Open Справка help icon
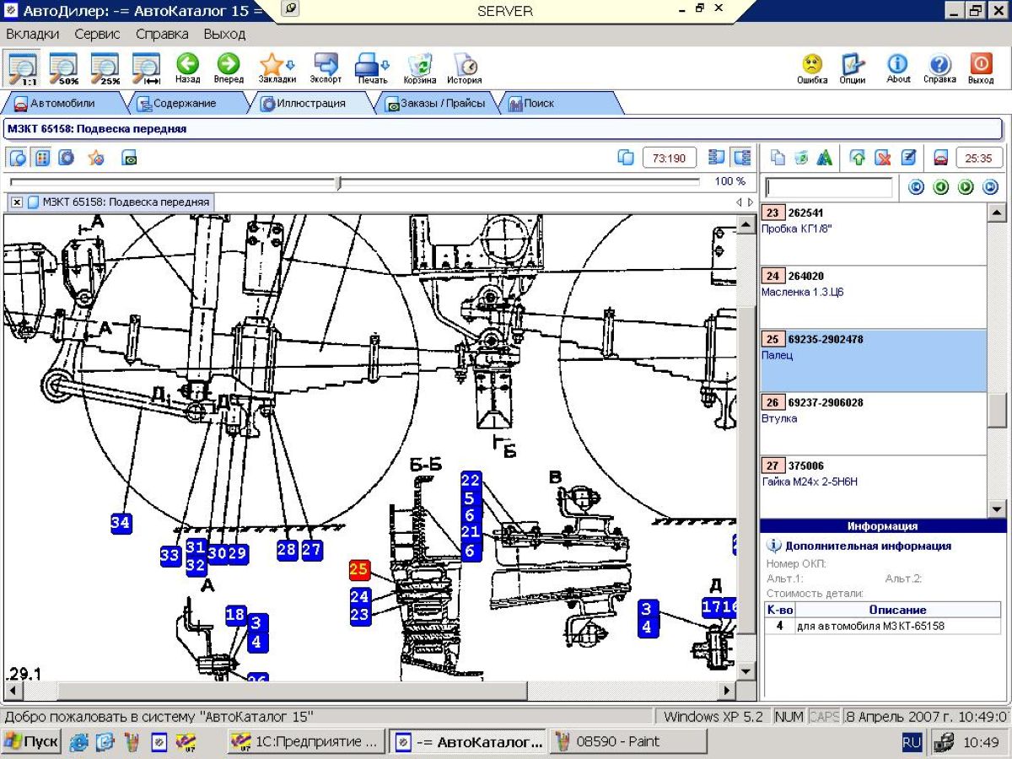 point(939,68)
